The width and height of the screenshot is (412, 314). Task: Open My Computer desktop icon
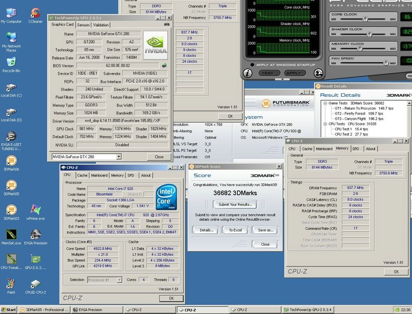point(11,15)
